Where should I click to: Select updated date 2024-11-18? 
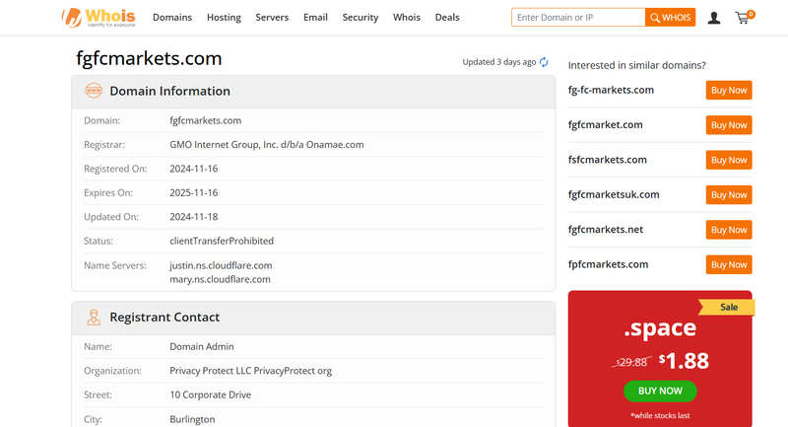(193, 217)
